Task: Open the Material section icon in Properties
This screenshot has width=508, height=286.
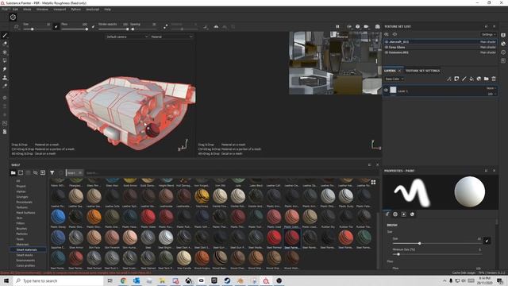Action: [x=412, y=214]
